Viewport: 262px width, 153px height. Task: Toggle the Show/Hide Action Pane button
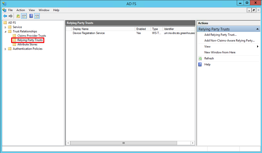[37, 16]
